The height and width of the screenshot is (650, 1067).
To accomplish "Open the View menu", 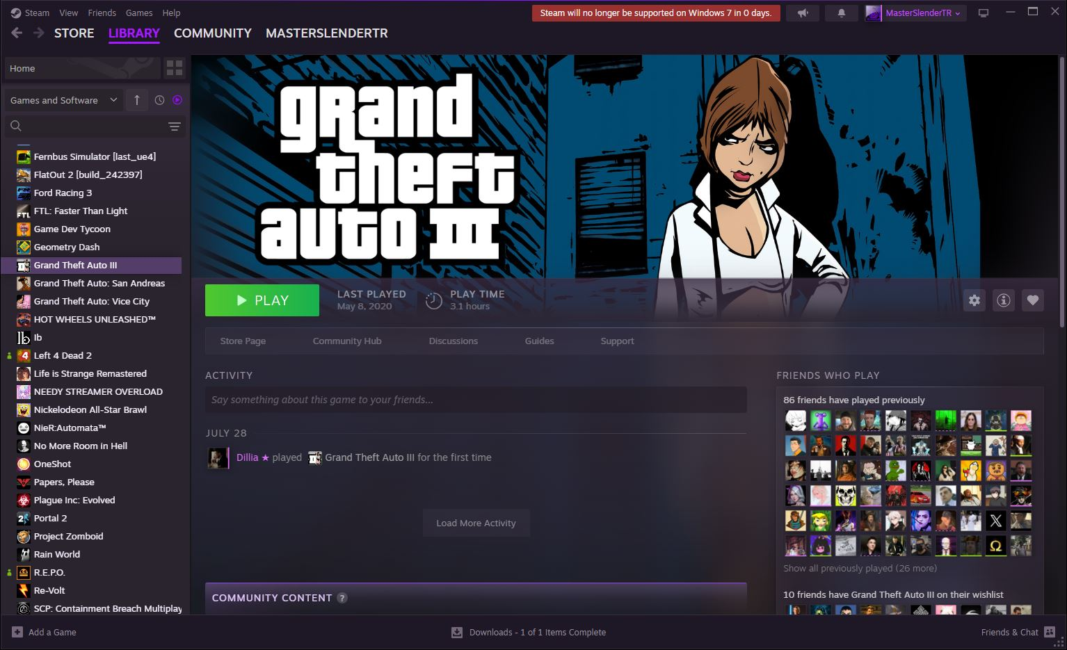I will [69, 13].
